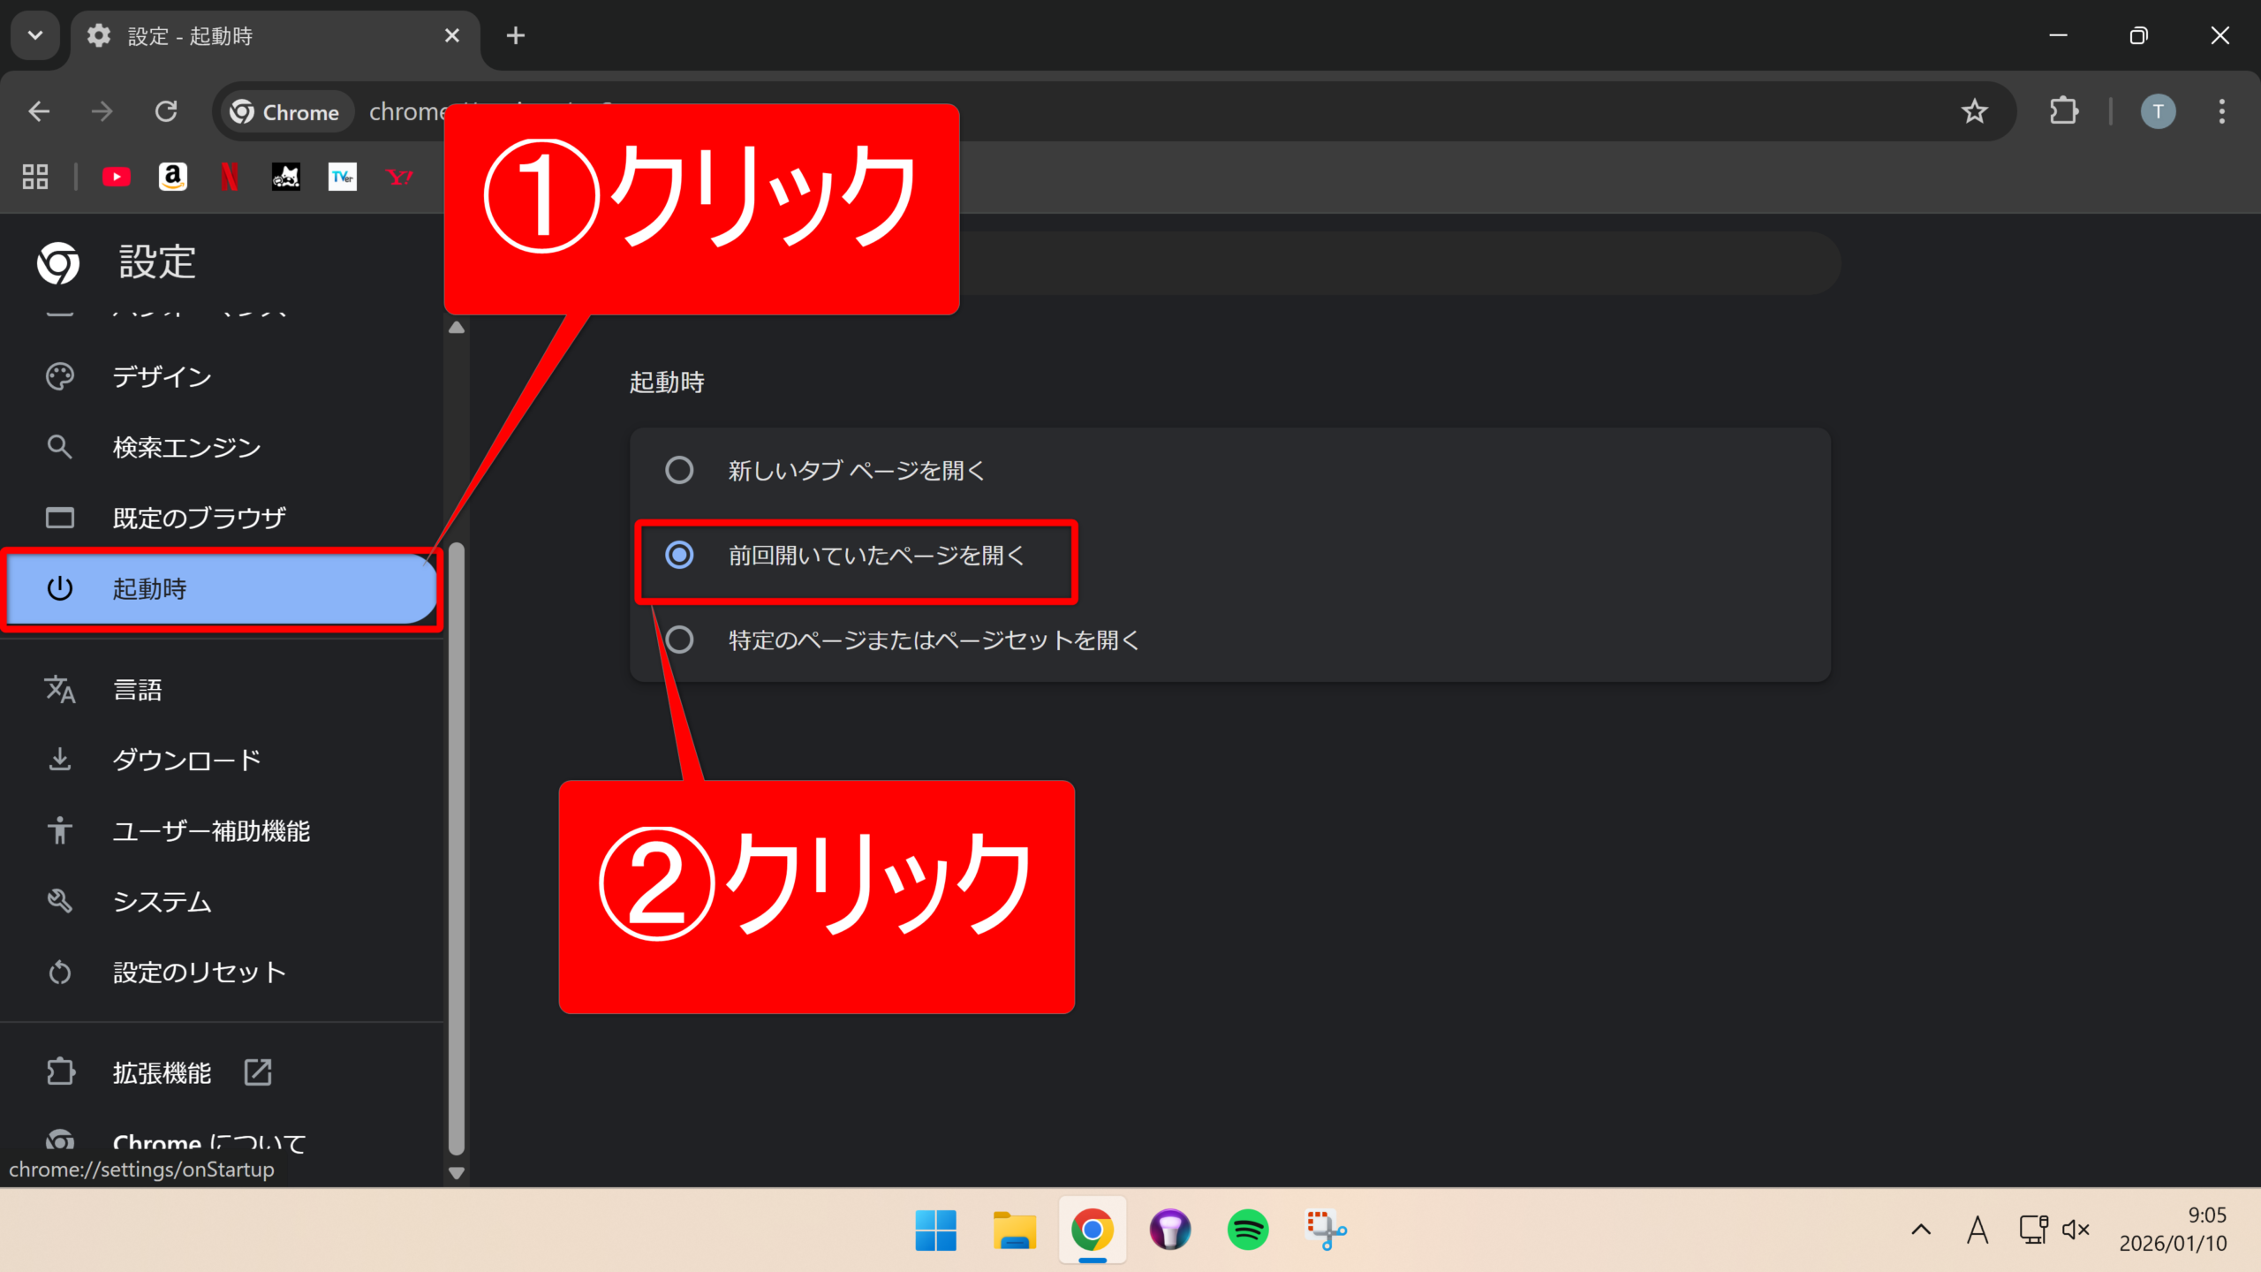Click the TVer bookmark icon
This screenshot has width=2261, height=1272.
342,178
